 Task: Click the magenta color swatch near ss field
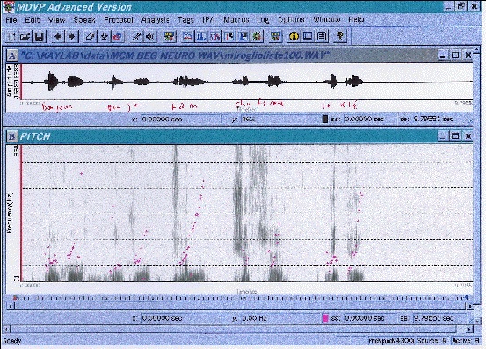pyautogui.click(x=325, y=318)
